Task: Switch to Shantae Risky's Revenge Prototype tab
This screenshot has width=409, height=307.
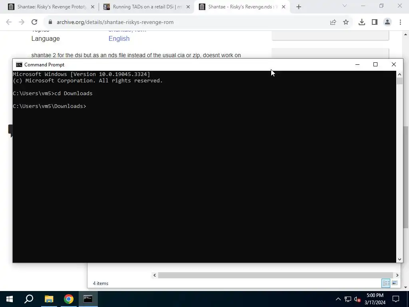Action: (x=52, y=7)
